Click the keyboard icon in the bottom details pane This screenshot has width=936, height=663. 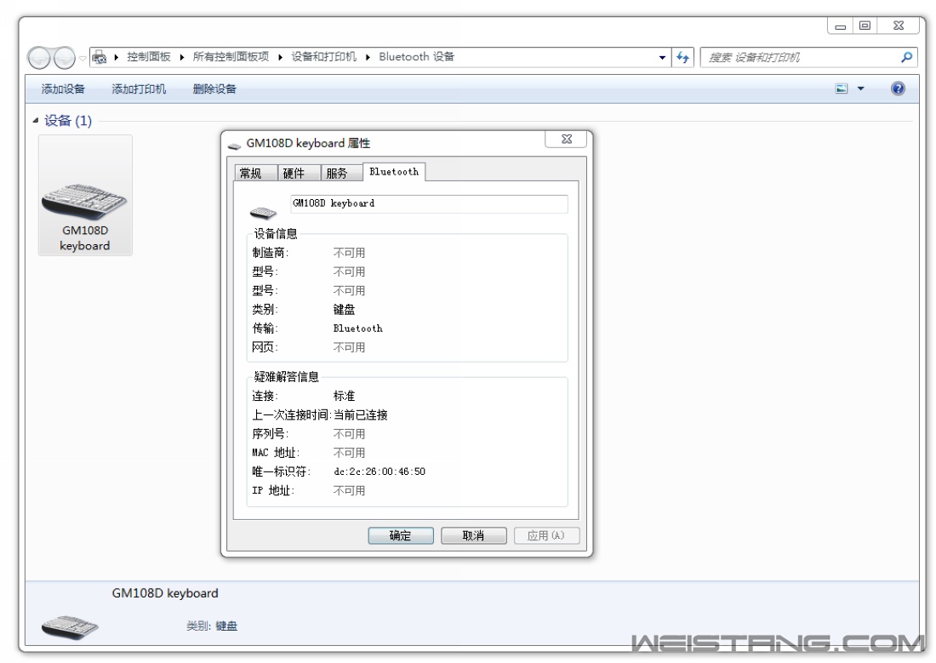[x=70, y=627]
